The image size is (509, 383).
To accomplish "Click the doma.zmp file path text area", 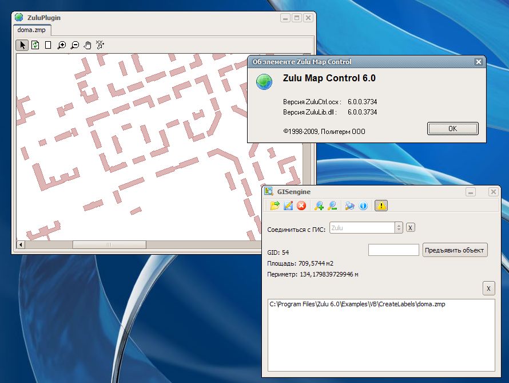I will click(381, 335).
